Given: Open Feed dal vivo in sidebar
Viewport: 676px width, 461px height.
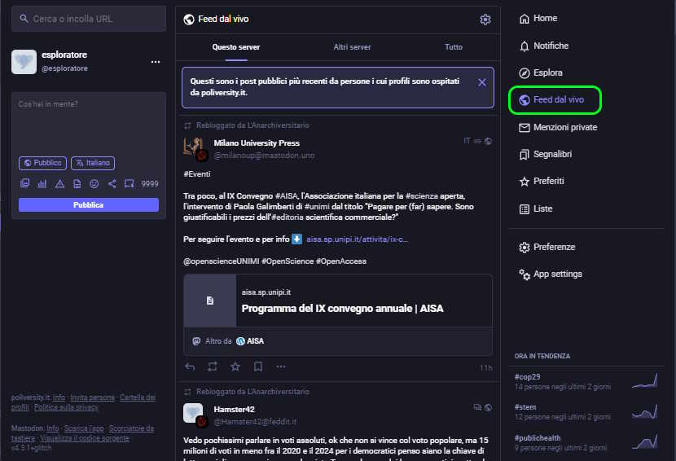Looking at the screenshot, I should [x=551, y=99].
